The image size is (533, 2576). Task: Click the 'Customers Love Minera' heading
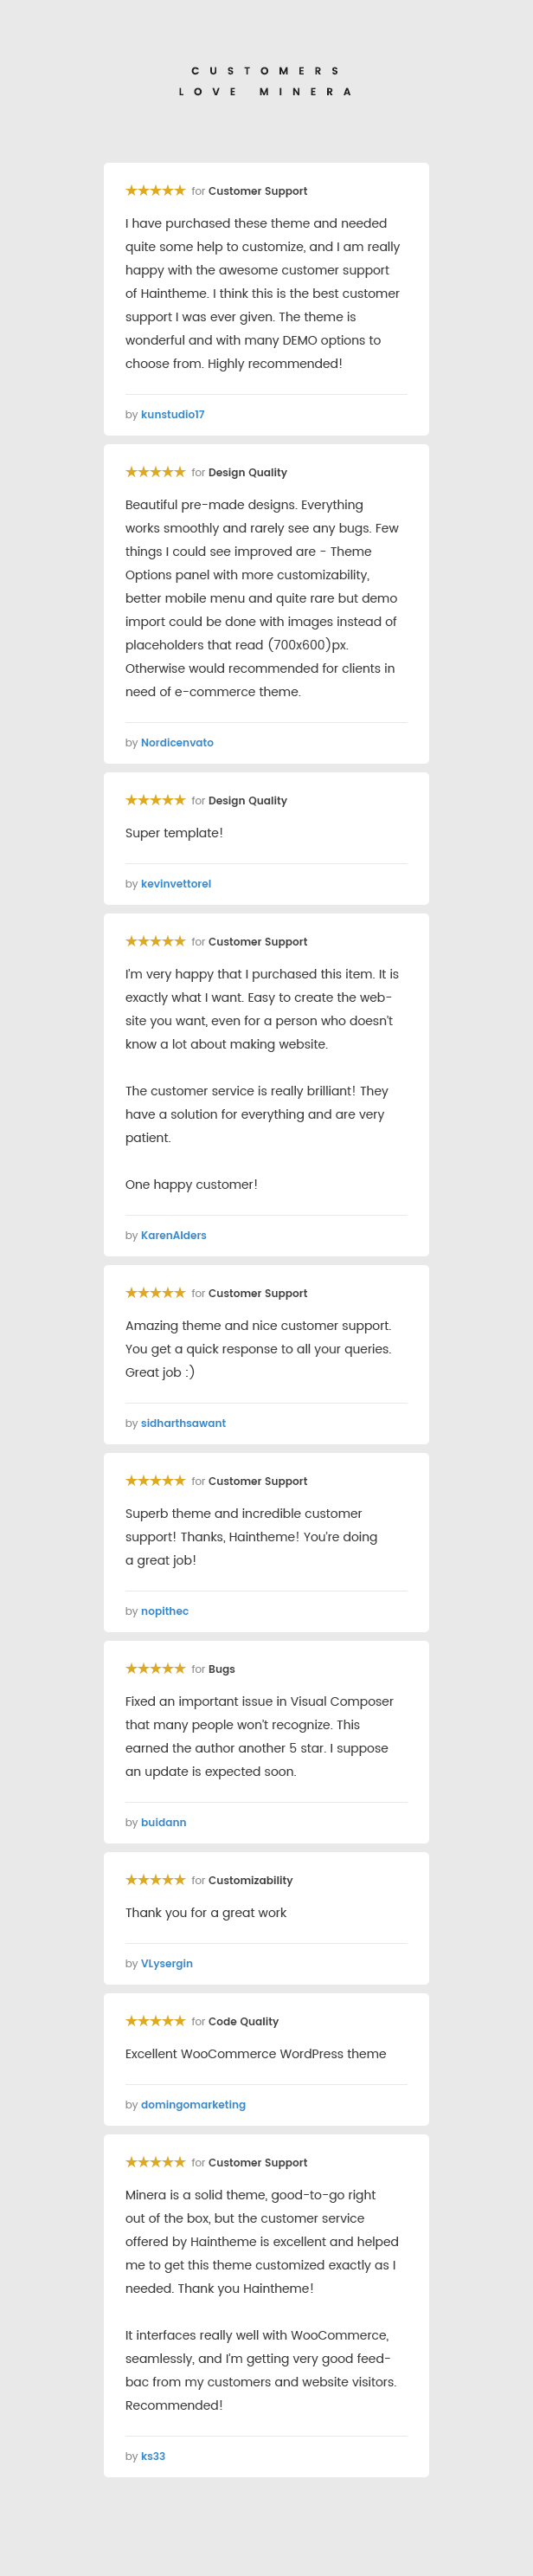(x=266, y=81)
